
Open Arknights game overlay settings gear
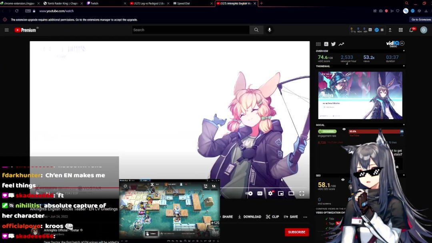click(125, 186)
